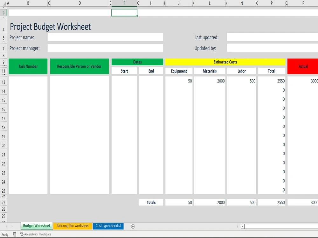The width and height of the screenshot is (318, 238).
Task: Select Actual value 3000 in row 13
Action: tap(303, 81)
